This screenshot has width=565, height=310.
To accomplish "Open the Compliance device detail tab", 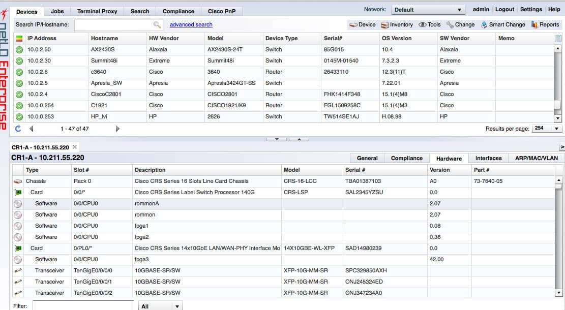I will pyautogui.click(x=407, y=158).
